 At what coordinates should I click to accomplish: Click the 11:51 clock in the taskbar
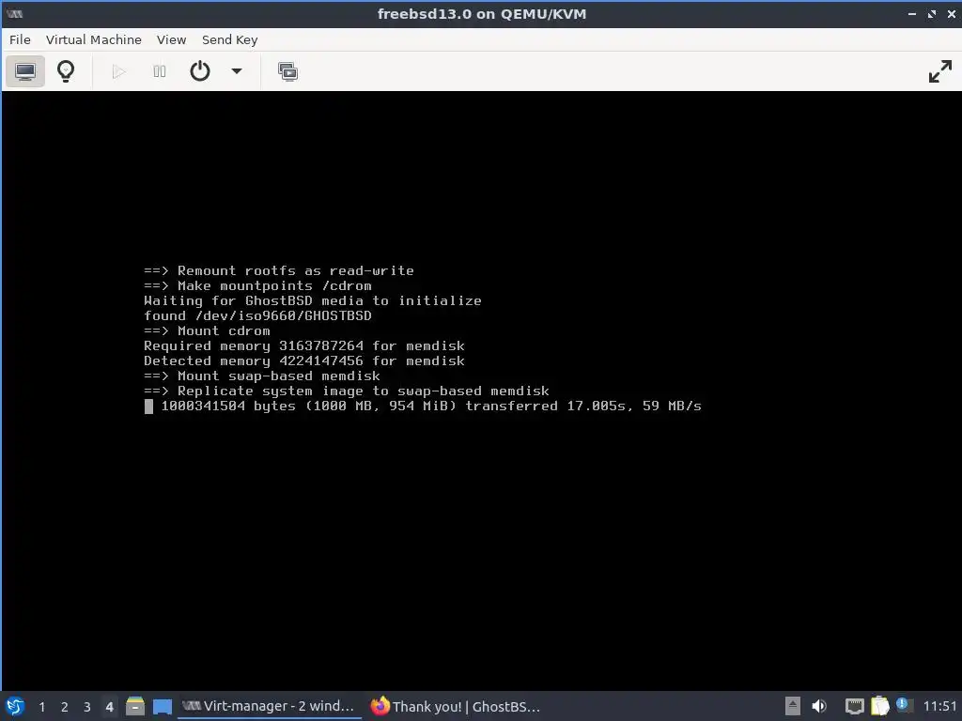click(x=939, y=706)
